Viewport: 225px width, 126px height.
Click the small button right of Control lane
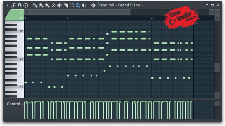coord(217,104)
